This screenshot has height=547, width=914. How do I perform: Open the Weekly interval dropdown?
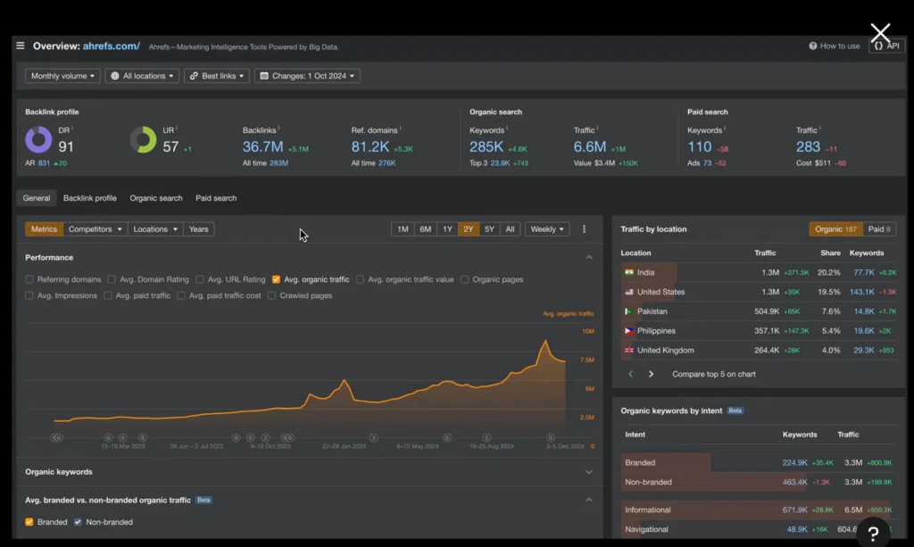(x=547, y=229)
